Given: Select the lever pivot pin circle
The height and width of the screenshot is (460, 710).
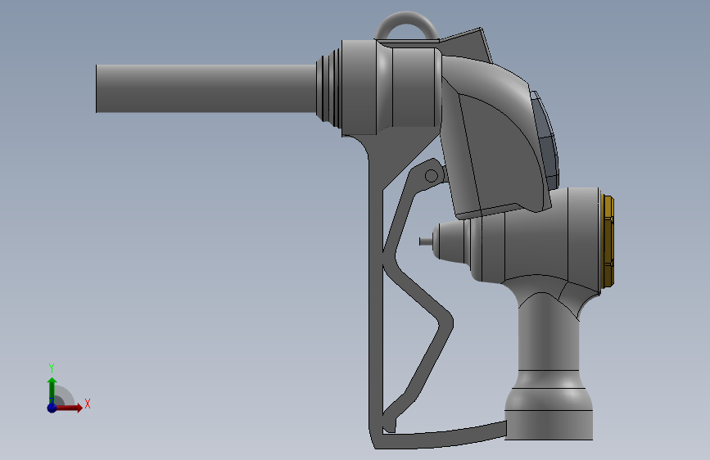Looking at the screenshot, I should [431, 176].
